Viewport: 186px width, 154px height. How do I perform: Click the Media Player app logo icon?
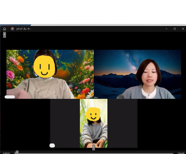pyautogui.click(x=12, y=29)
